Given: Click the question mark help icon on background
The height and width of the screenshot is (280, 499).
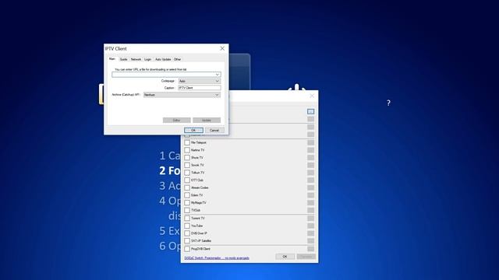Looking at the screenshot, I should tap(388, 103).
